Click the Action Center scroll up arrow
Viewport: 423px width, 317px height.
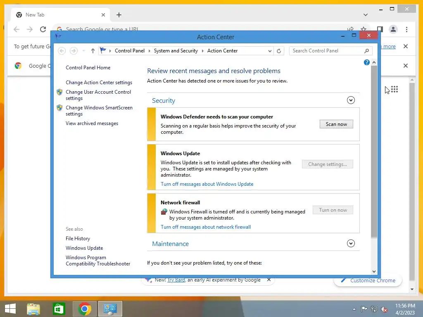tap(374, 63)
